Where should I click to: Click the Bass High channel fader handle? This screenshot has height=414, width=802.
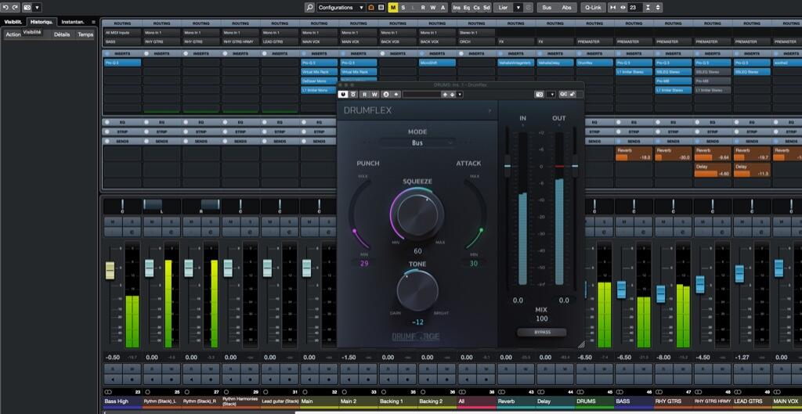point(110,270)
